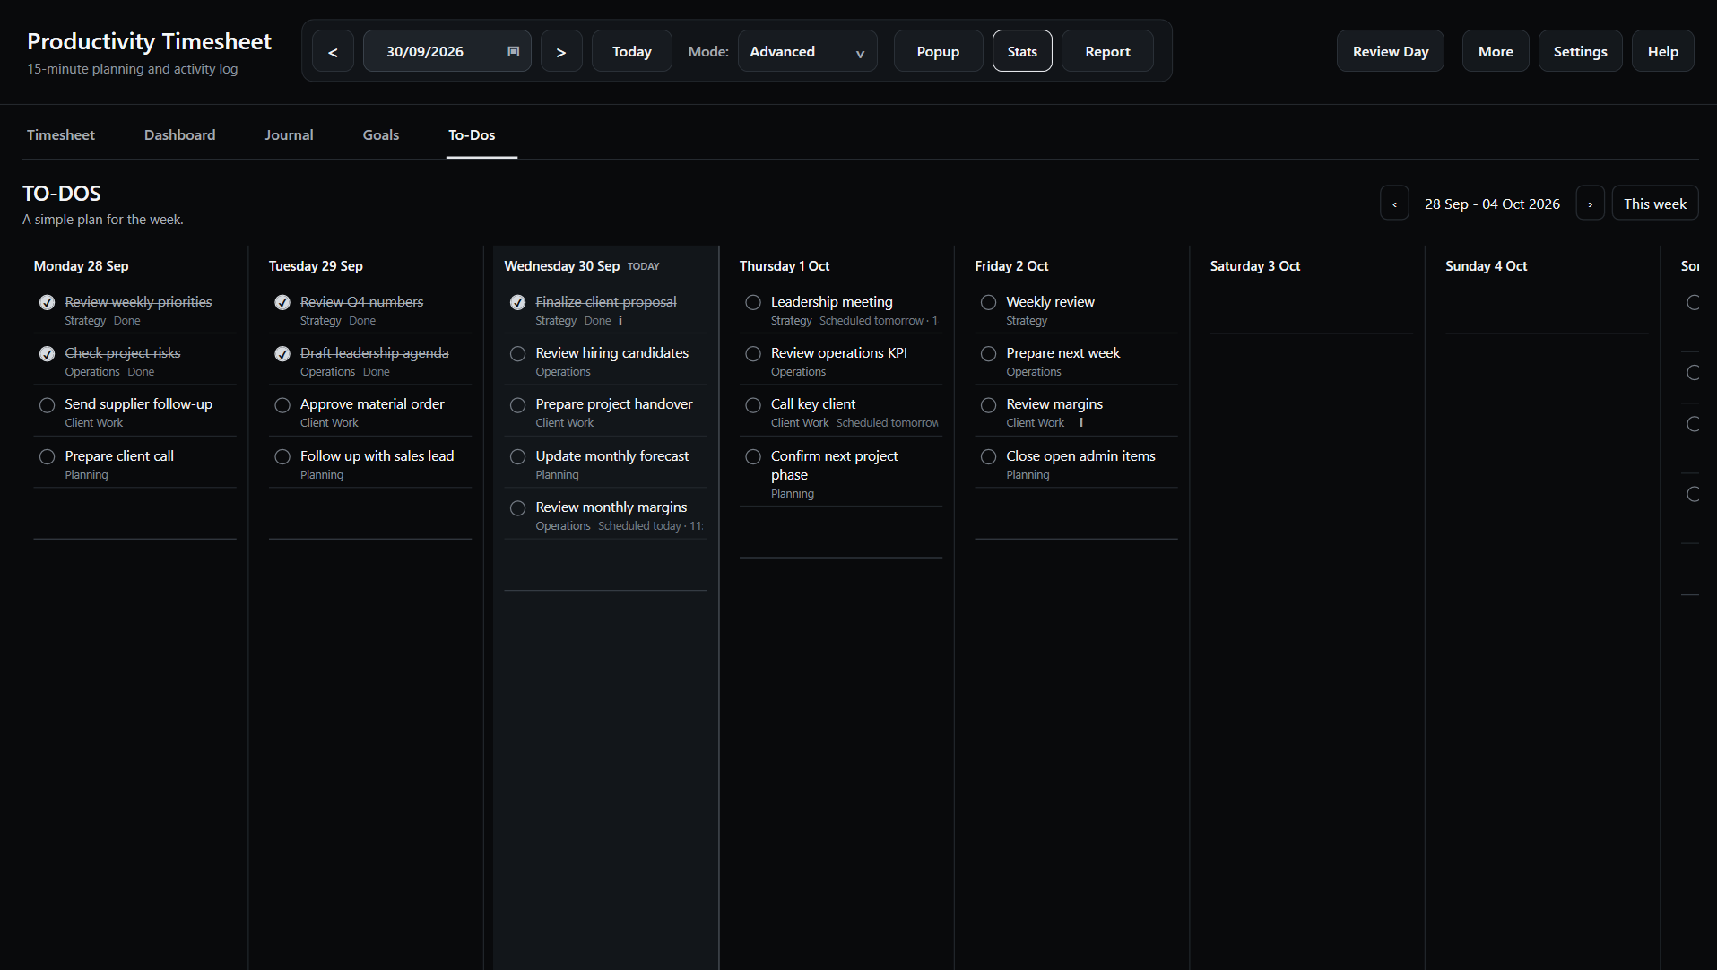Screen dimensions: 1717x970
Task: Add a to-do in Saturday 3 Oct column
Action: (x=1311, y=308)
